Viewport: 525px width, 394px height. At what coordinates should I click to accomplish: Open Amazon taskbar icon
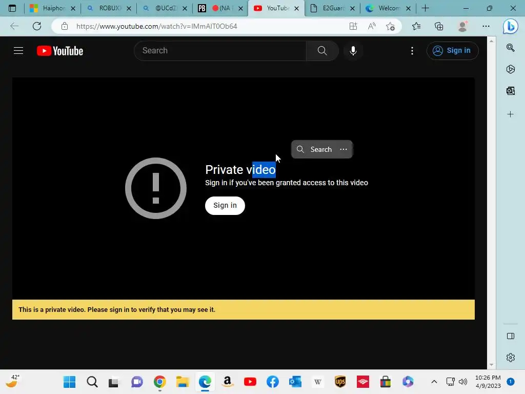point(227,382)
